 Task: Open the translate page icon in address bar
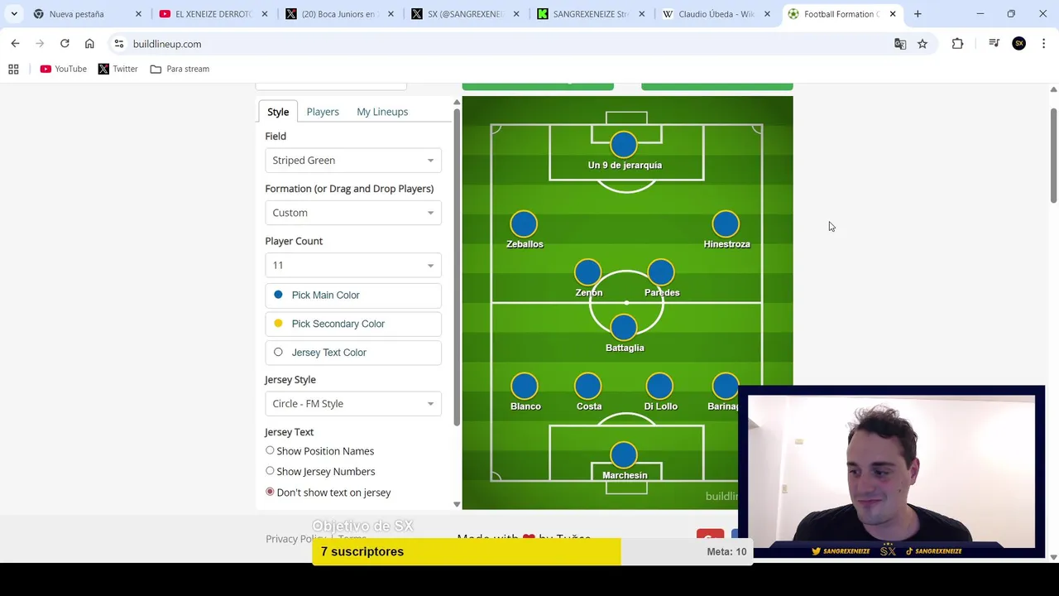click(900, 44)
